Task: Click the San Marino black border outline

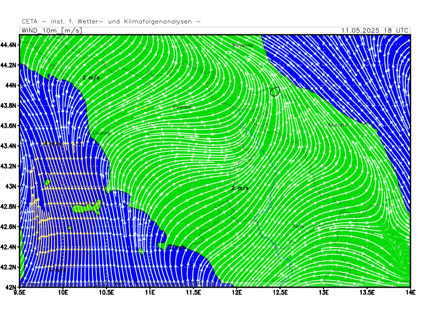Action: pos(275,91)
